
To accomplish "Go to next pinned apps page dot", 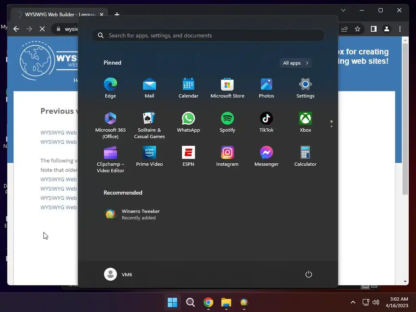I will pyautogui.click(x=331, y=126).
